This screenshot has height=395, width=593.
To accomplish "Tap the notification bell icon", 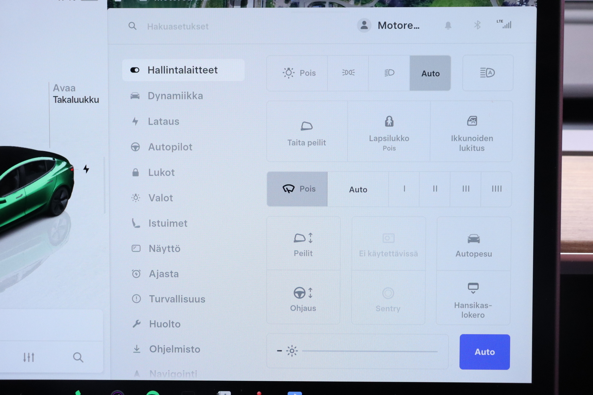I will 448,26.
